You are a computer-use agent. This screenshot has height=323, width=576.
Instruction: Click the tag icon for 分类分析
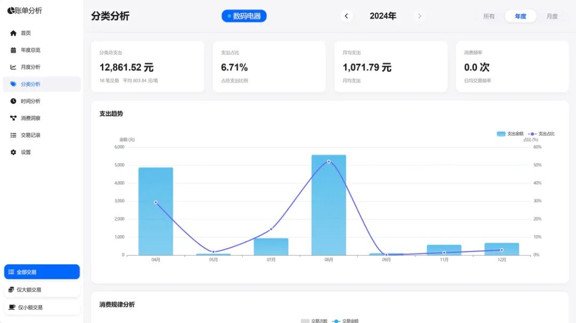click(13, 84)
